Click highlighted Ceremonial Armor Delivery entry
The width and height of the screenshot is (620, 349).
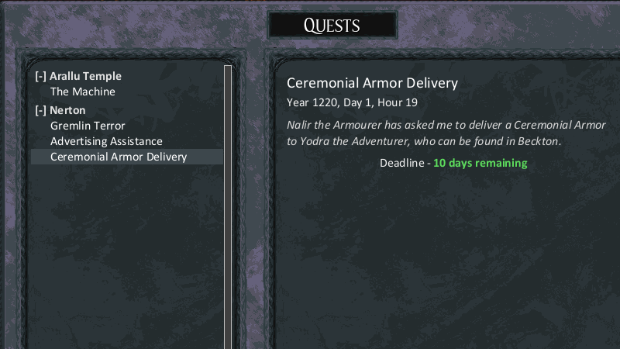[x=127, y=157]
